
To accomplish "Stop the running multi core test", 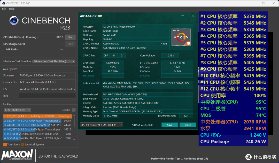I will pyautogui.click(x=70, y=37).
